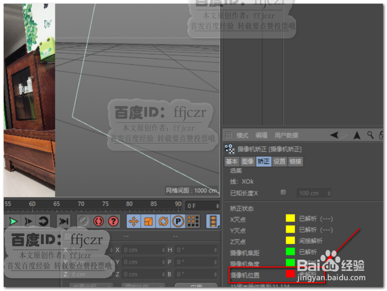This screenshot has width=387, height=291.
Task: Click frame 80 on the timeline ruler
Action: pyautogui.click(x=129, y=204)
